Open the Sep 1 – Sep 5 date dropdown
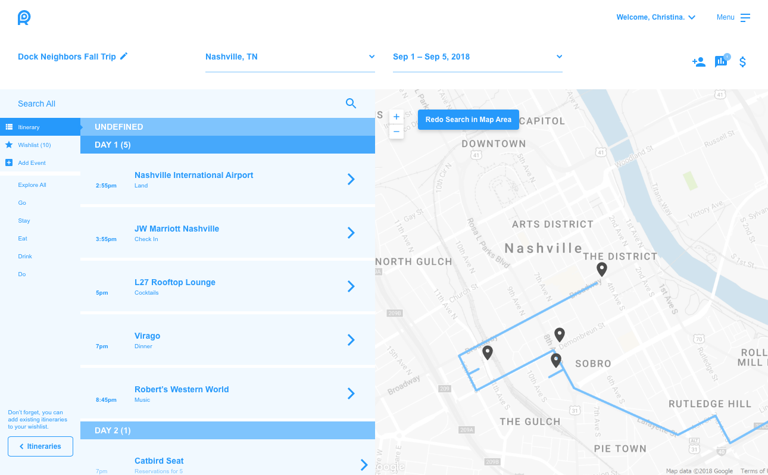768x475 pixels. pyautogui.click(x=477, y=57)
